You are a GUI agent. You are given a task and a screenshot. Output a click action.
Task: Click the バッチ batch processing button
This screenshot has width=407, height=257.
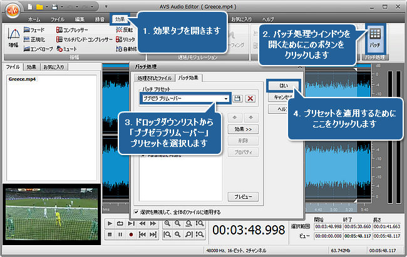click(375, 38)
